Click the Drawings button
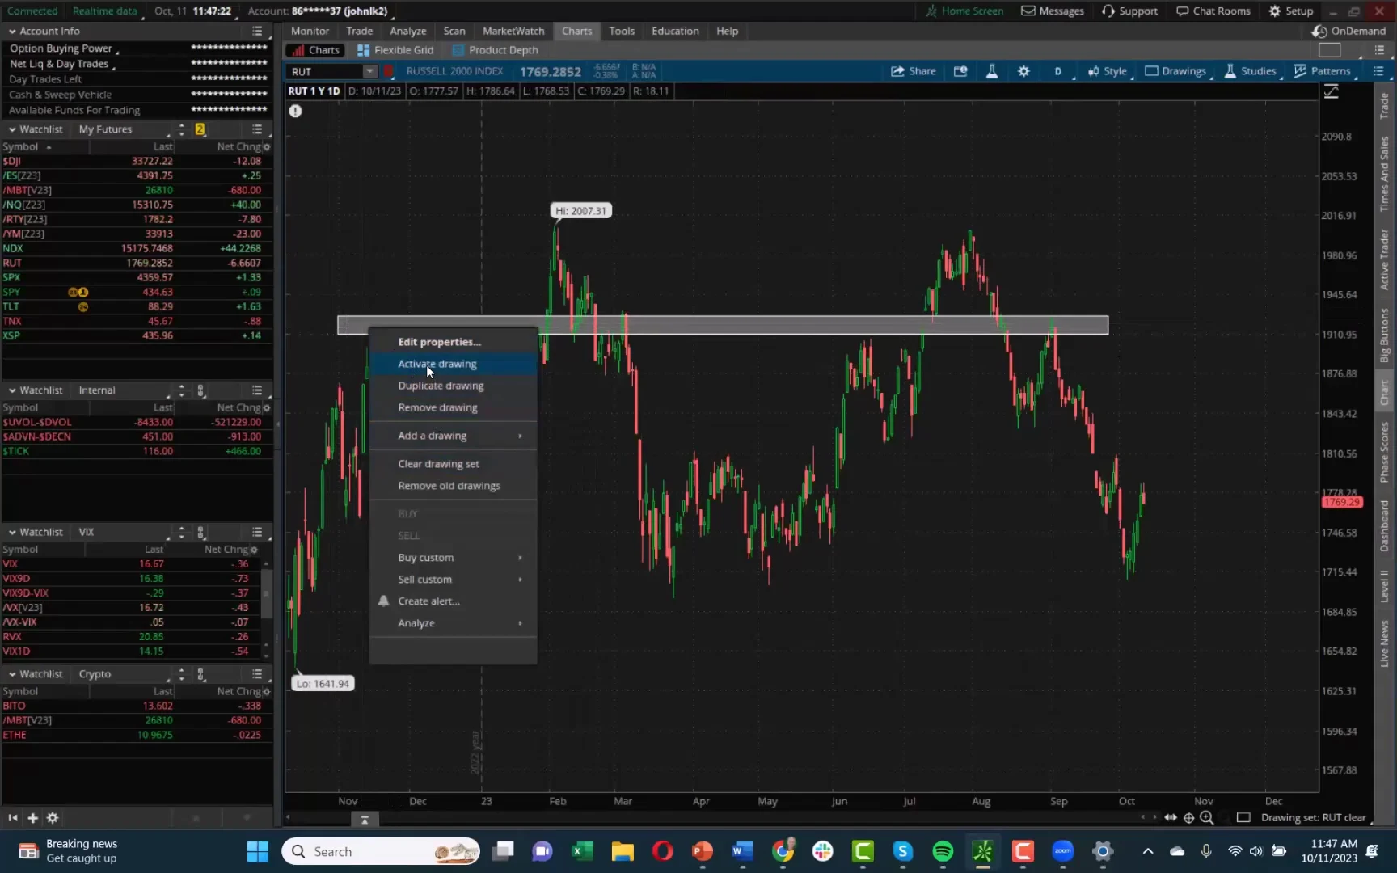 1175,71
